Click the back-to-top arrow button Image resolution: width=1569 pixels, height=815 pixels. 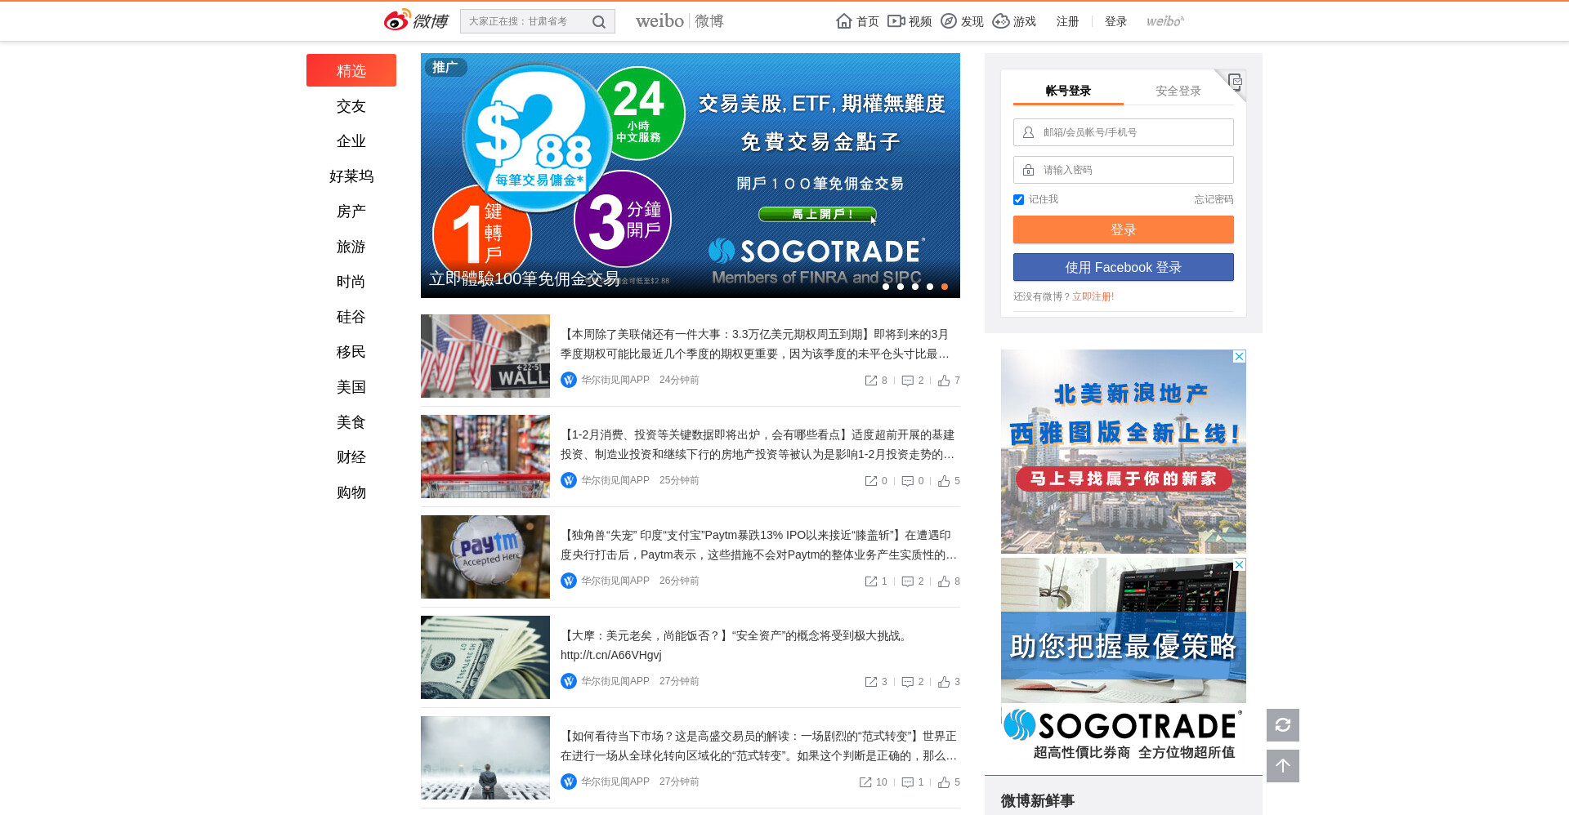click(x=1283, y=766)
